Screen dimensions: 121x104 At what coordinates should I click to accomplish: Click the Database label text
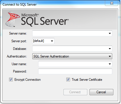tap(20, 49)
